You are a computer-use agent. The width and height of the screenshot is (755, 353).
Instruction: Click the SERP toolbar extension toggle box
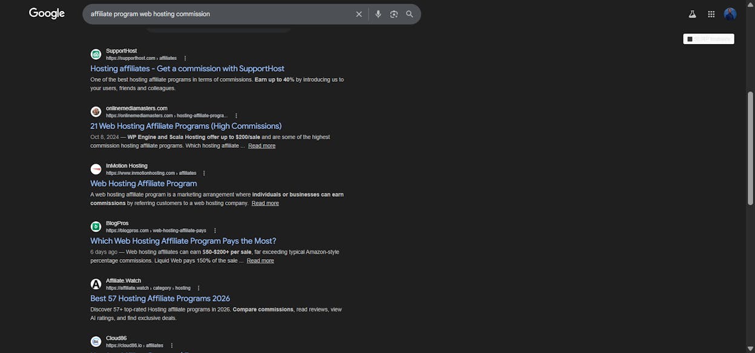690,39
